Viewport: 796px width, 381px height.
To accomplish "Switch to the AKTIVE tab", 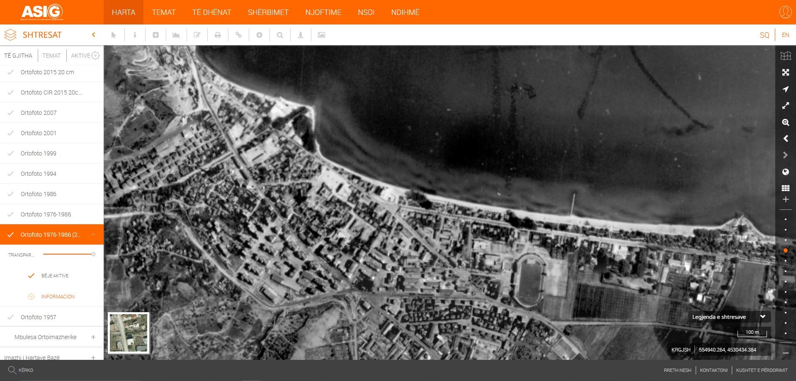I will click(80, 56).
